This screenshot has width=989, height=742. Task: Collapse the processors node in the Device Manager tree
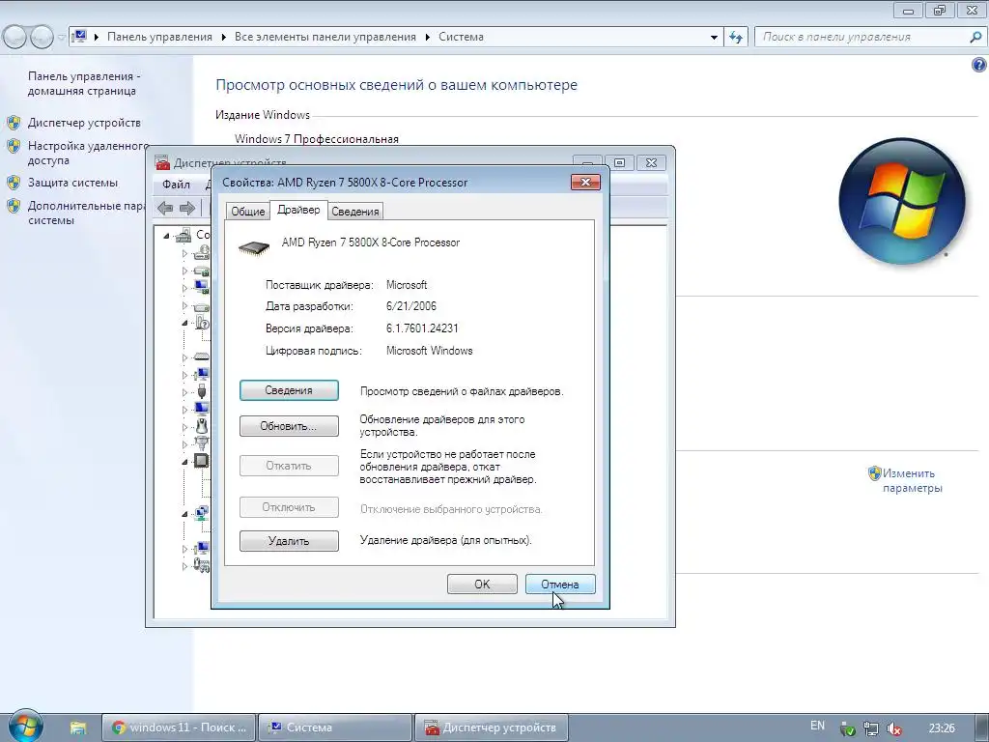coord(184,461)
